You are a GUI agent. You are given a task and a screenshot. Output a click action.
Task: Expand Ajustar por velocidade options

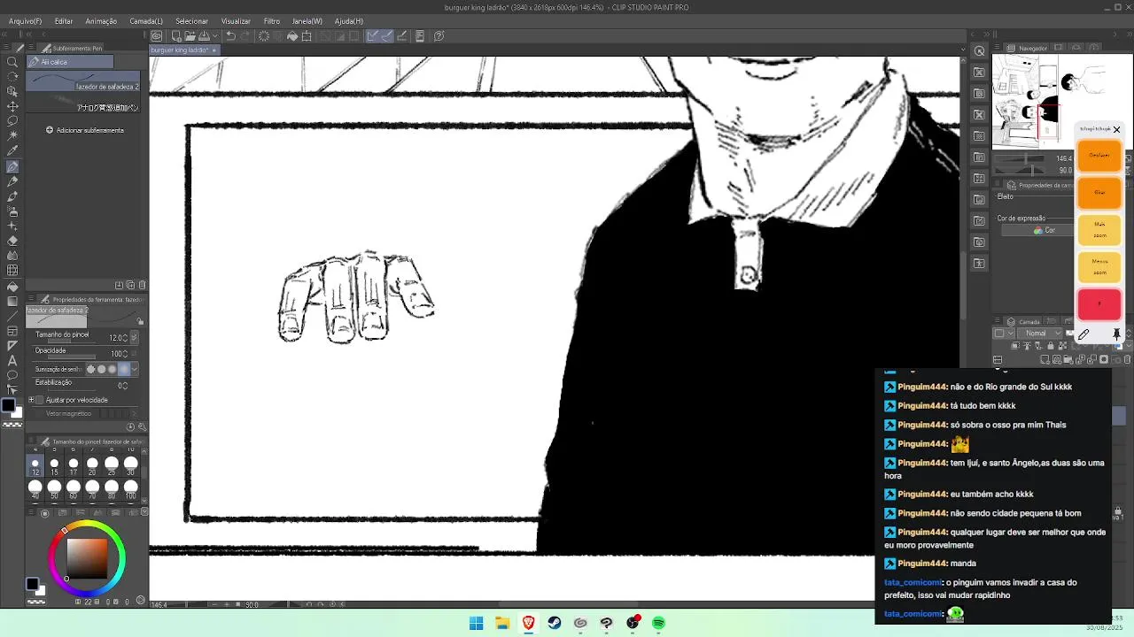tap(31, 400)
